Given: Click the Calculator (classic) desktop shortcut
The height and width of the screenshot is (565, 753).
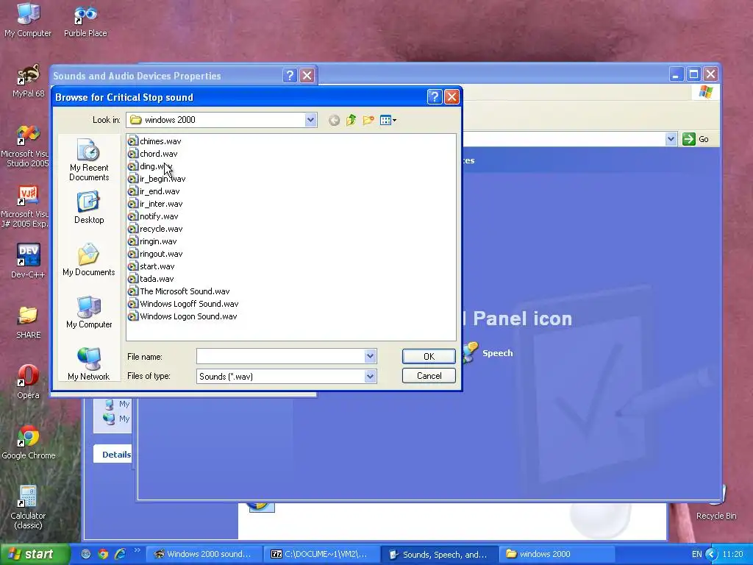Looking at the screenshot, I should (28, 507).
